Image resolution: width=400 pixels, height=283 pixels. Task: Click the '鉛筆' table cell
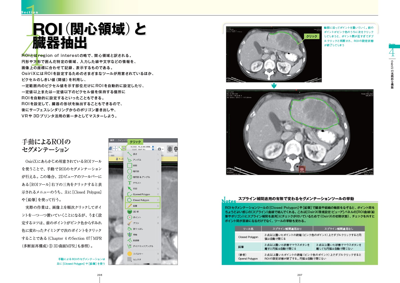[248, 247]
